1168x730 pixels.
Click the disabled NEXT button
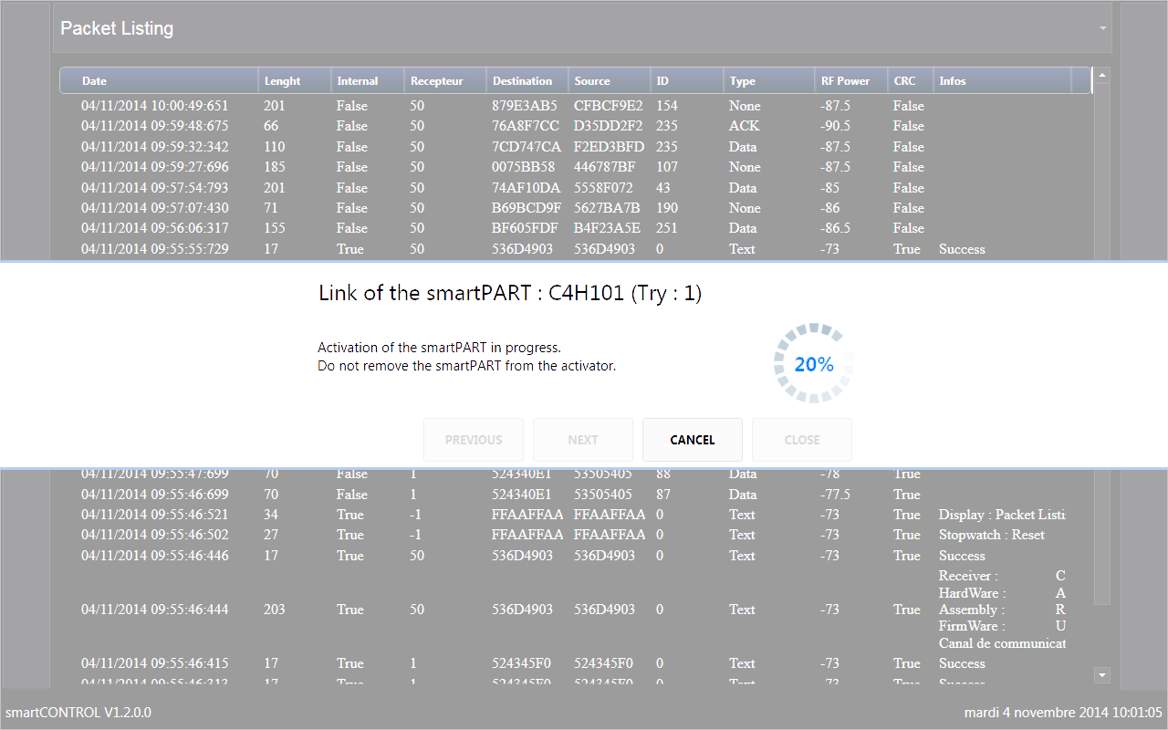pos(583,440)
